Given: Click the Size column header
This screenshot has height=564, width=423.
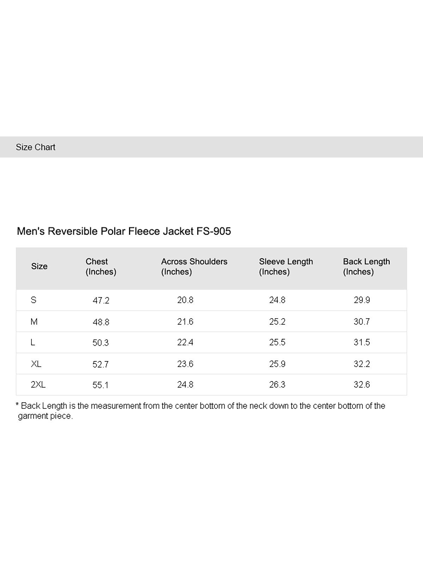Looking at the screenshot, I should 39,266.
